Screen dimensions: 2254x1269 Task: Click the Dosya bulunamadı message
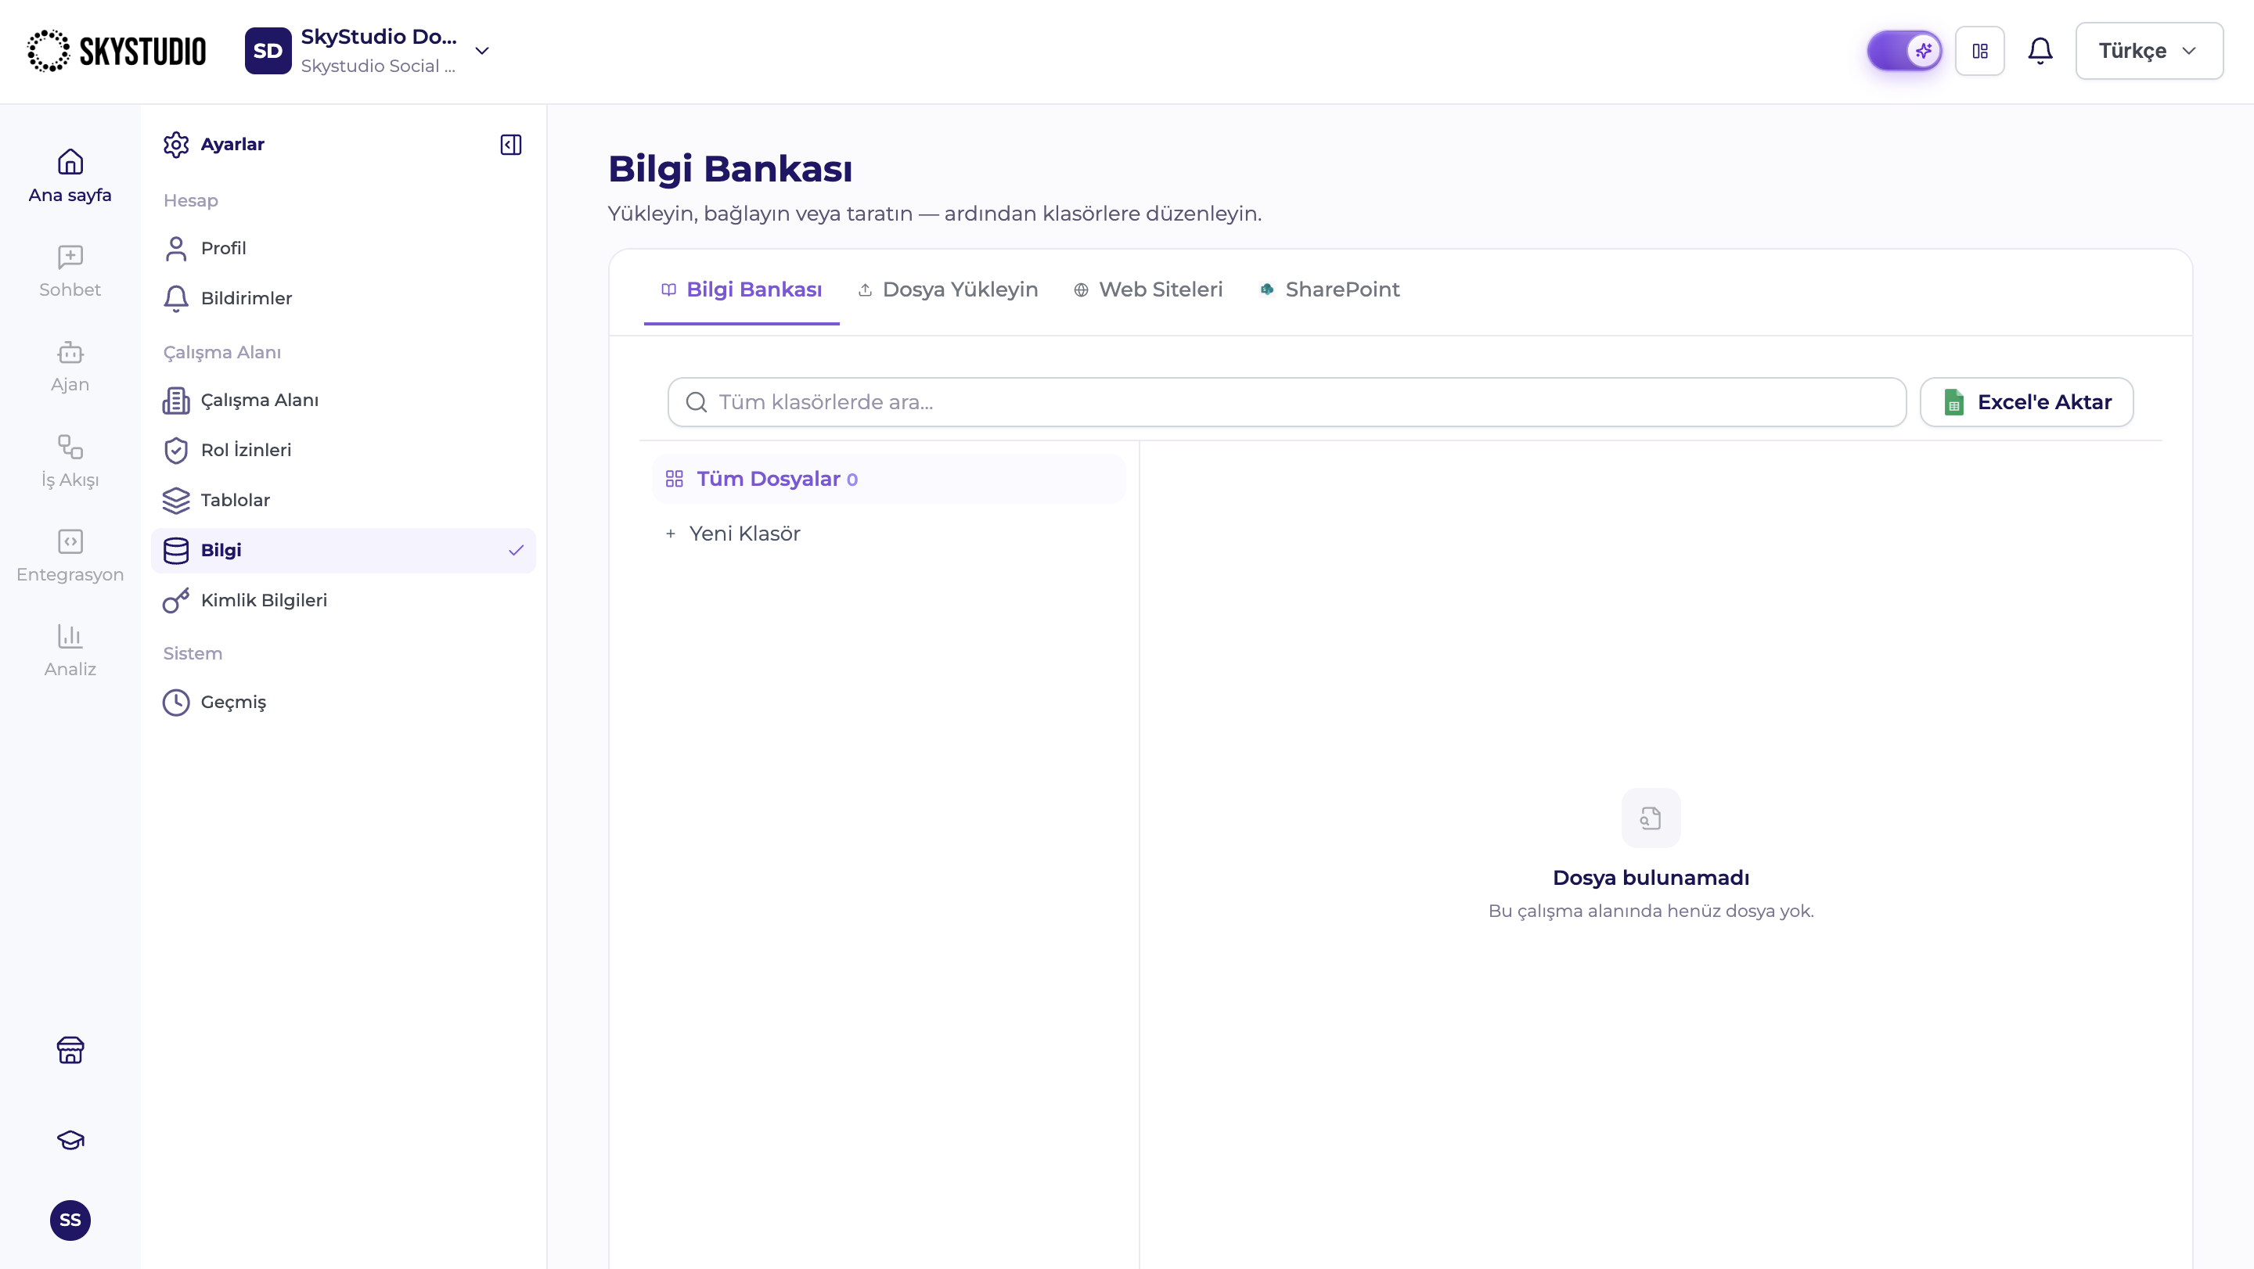[1651, 877]
